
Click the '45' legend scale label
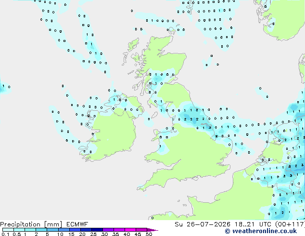(138, 234)
